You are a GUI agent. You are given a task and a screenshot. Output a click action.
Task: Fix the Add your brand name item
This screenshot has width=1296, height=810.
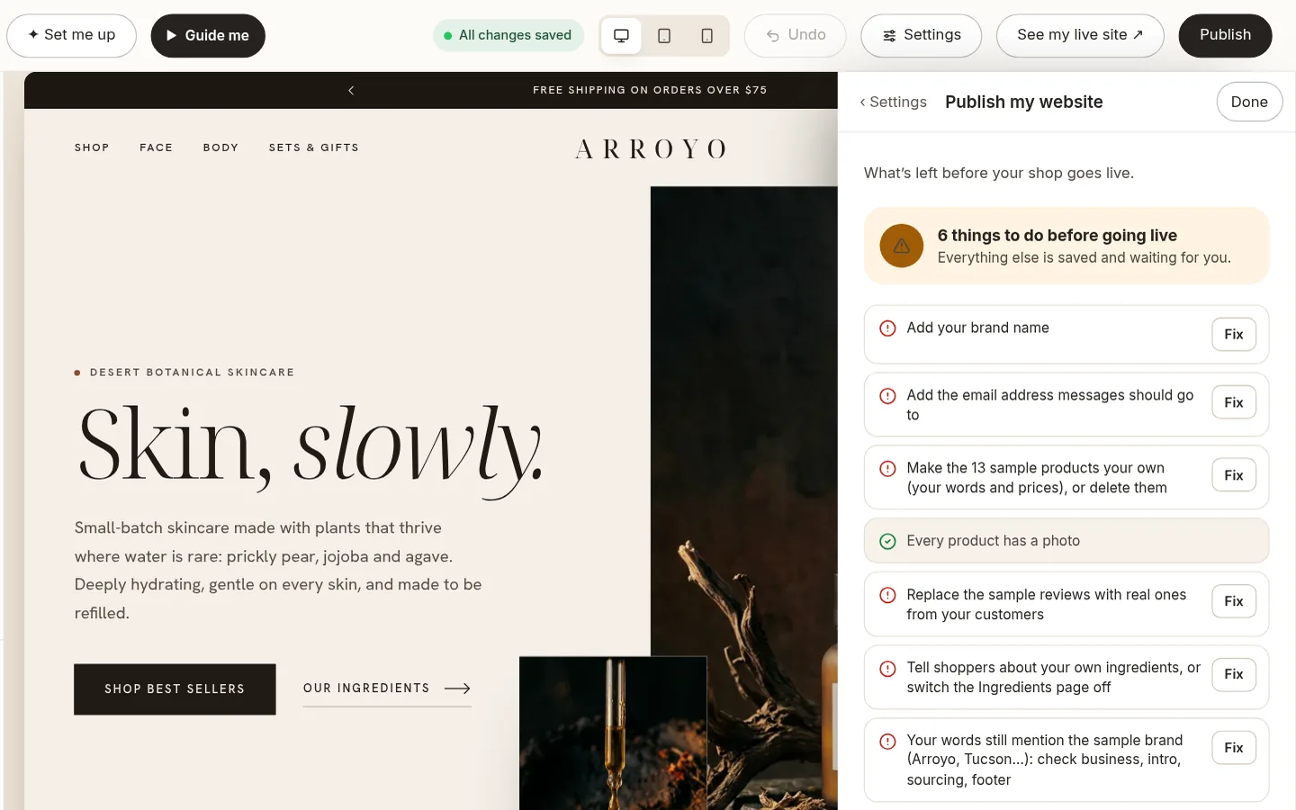point(1234,335)
